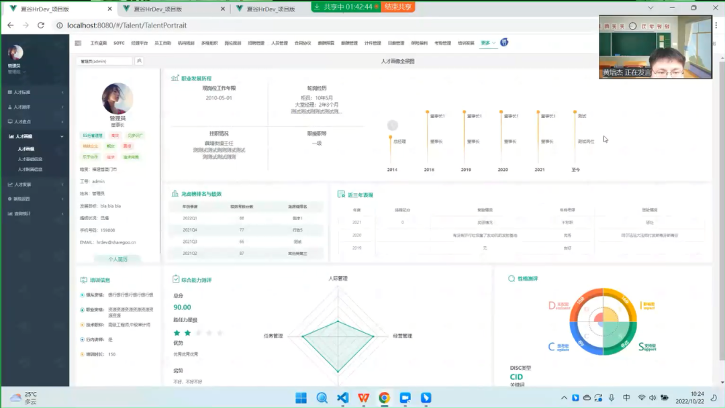
Task: Click the 近三年表现 section header icon
Action: (x=341, y=194)
